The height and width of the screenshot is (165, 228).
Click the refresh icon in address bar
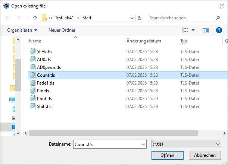coord(140,18)
